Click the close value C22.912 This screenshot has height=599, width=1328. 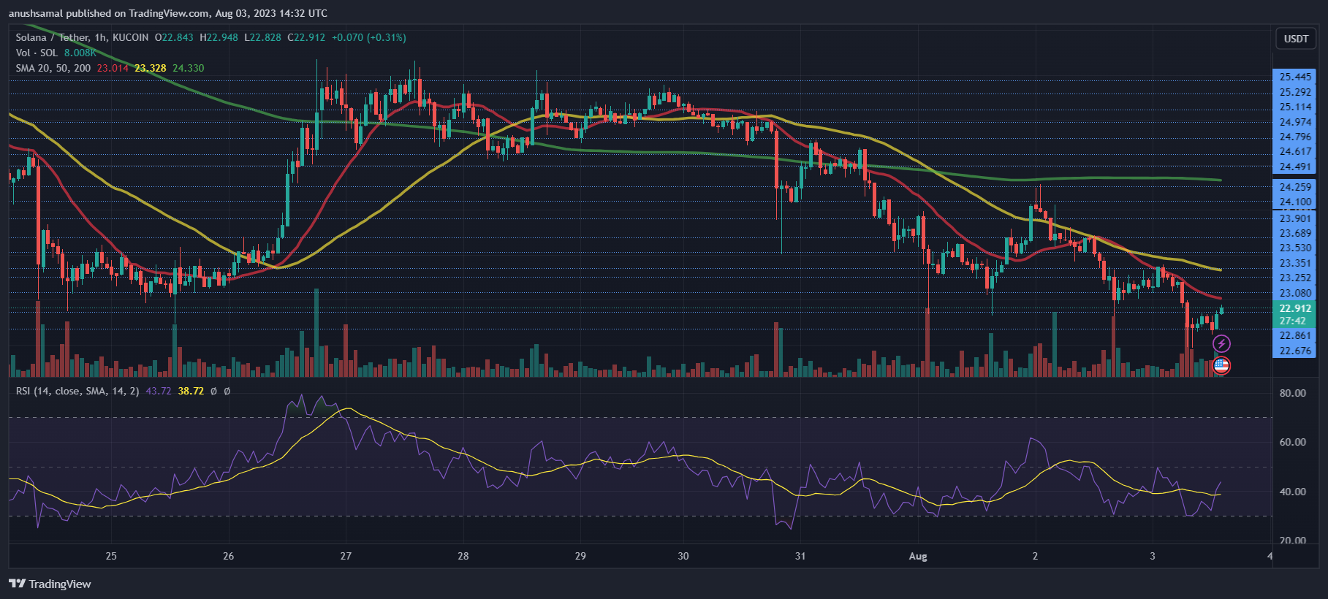coord(306,37)
